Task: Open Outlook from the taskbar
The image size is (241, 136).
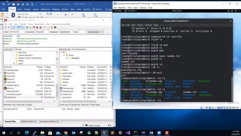Action: tap(73, 133)
